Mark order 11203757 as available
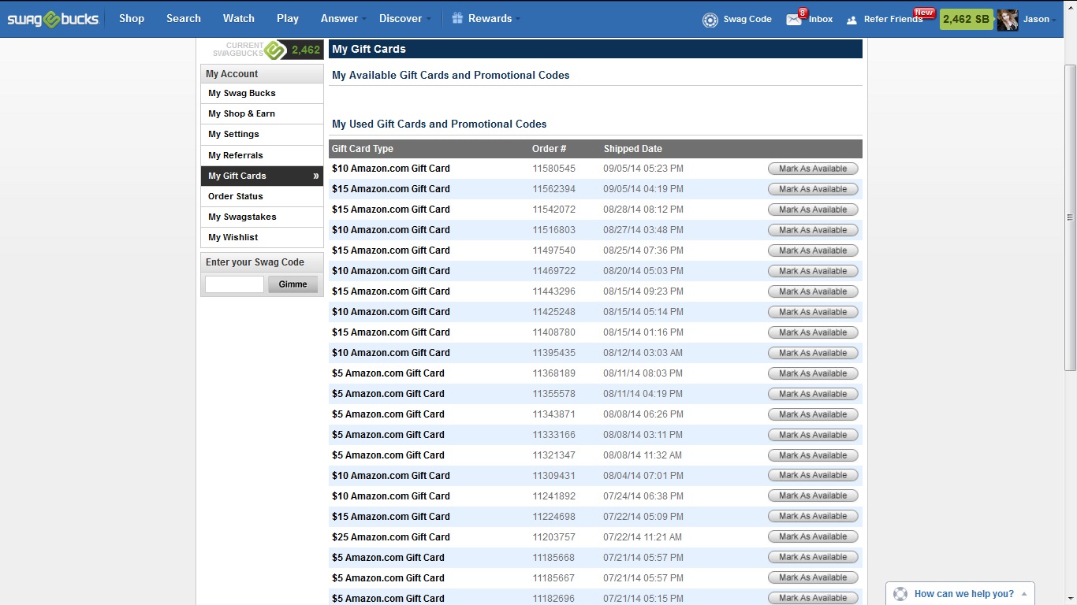The width and height of the screenshot is (1077, 605). (813, 536)
